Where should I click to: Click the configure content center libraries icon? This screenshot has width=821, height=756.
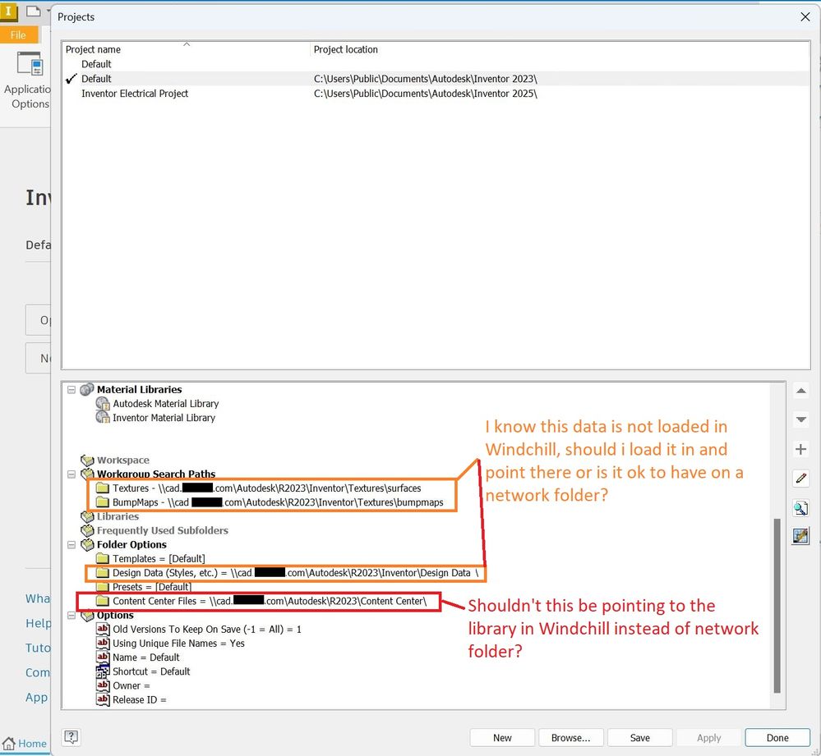(800, 536)
